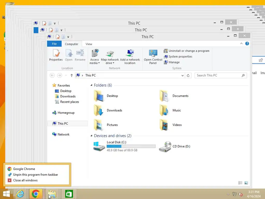The image size is (265, 199).
Task: Click Uninstall or change a program
Action: tap(186, 51)
